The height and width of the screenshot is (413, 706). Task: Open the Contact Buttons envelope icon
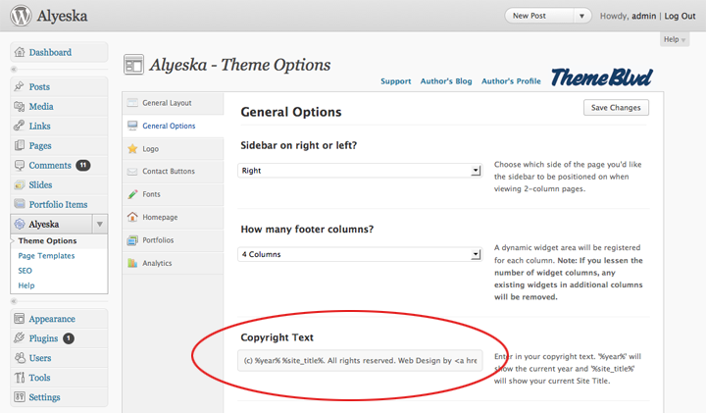point(132,171)
